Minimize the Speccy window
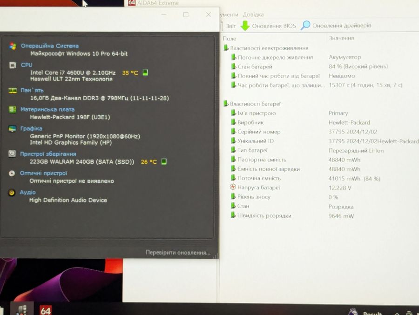 point(163,15)
